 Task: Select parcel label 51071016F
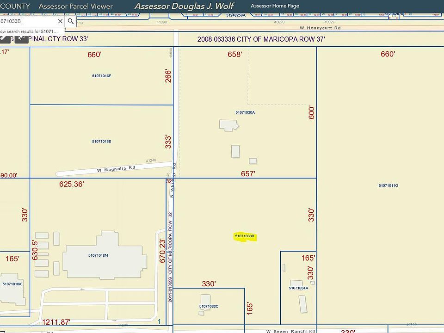[101, 76]
